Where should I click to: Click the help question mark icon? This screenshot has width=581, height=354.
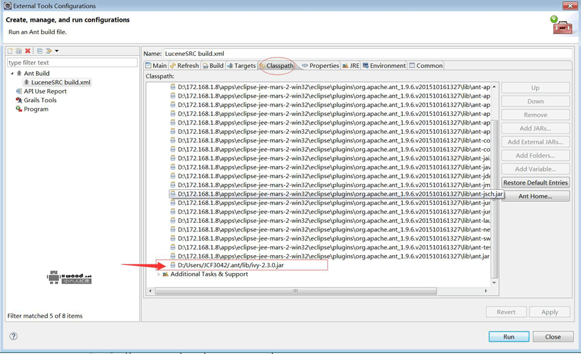coord(13,336)
